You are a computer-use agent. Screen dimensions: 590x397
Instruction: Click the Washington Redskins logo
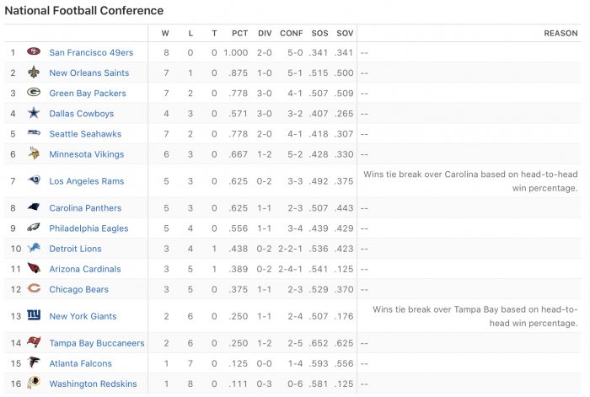[x=34, y=383]
